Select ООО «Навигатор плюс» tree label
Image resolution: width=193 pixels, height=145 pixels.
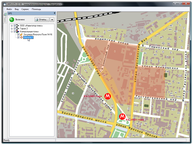tap(31, 26)
